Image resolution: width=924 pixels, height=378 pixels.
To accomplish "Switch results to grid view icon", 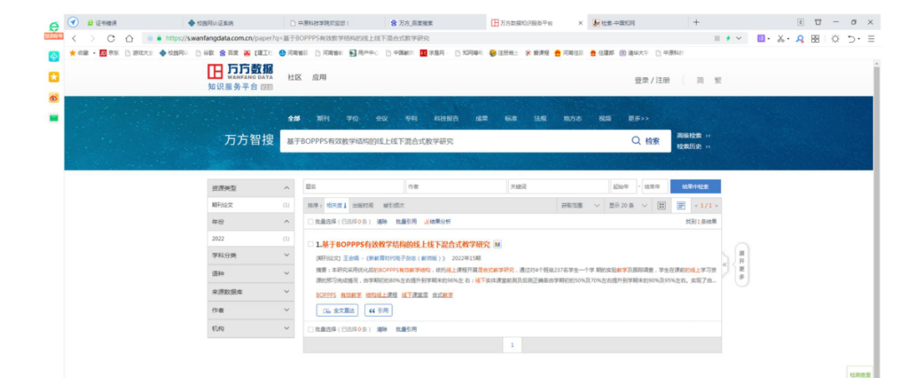I will pyautogui.click(x=661, y=205).
